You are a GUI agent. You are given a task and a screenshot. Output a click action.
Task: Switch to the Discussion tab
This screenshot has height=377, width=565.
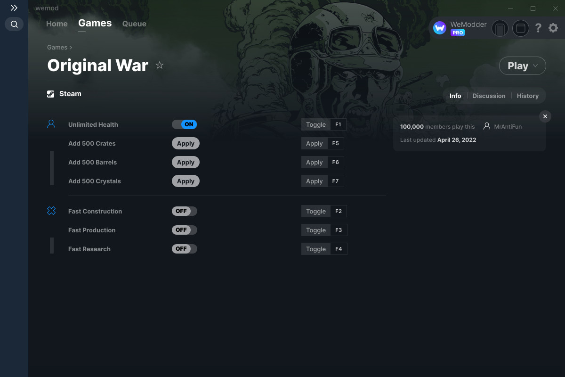click(x=489, y=96)
